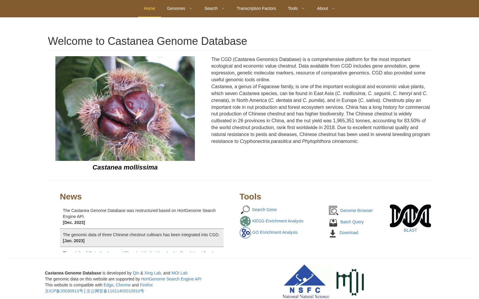Open GO Enrichment Analysis link

[275, 232]
